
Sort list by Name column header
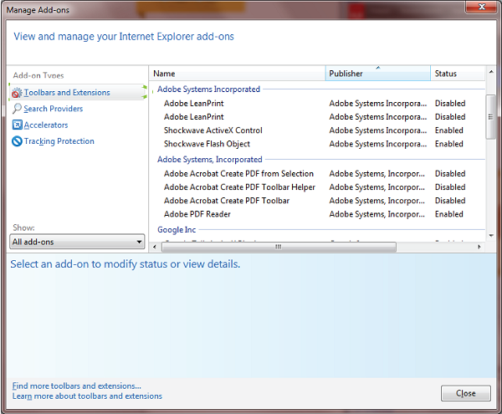237,74
